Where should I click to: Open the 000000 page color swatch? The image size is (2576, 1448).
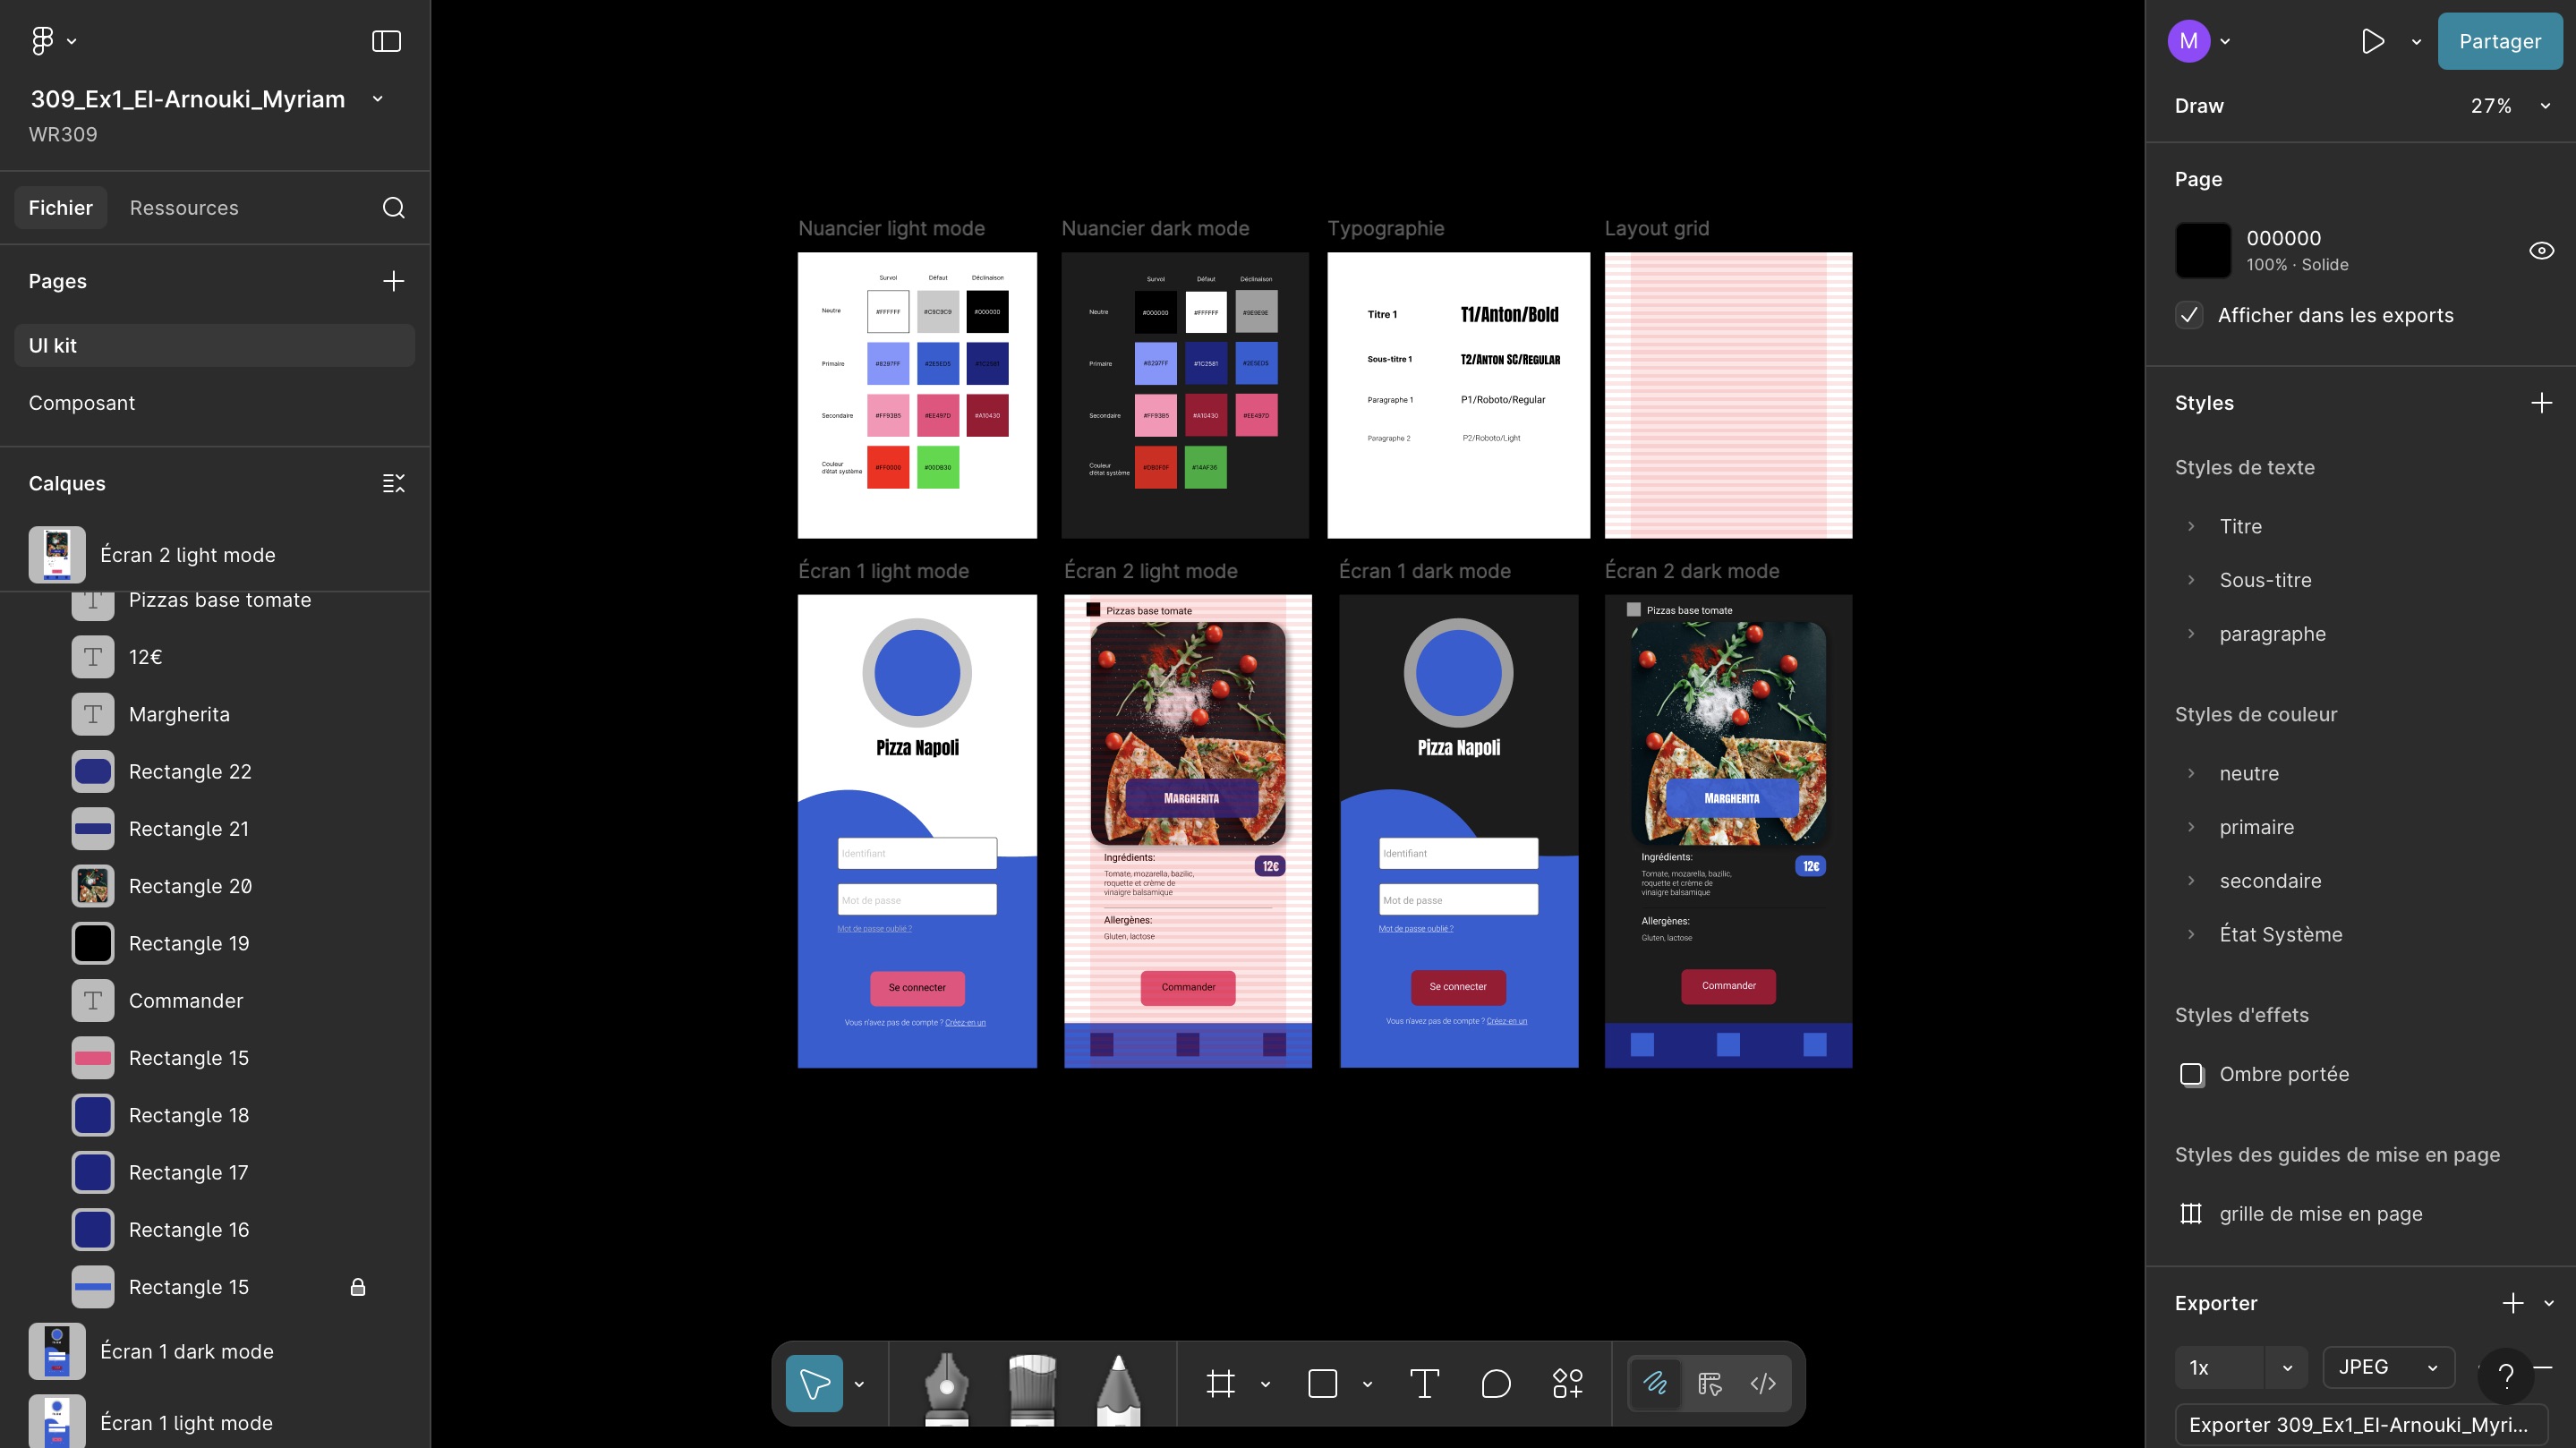point(2204,250)
